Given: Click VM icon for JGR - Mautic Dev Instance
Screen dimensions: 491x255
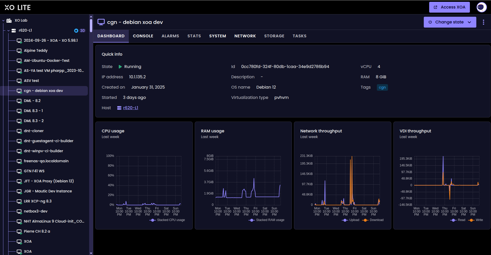Looking at the screenshot, I should click(x=19, y=191).
